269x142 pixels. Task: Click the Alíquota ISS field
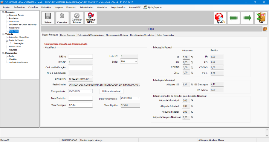pyautogui.click(x=186, y=84)
